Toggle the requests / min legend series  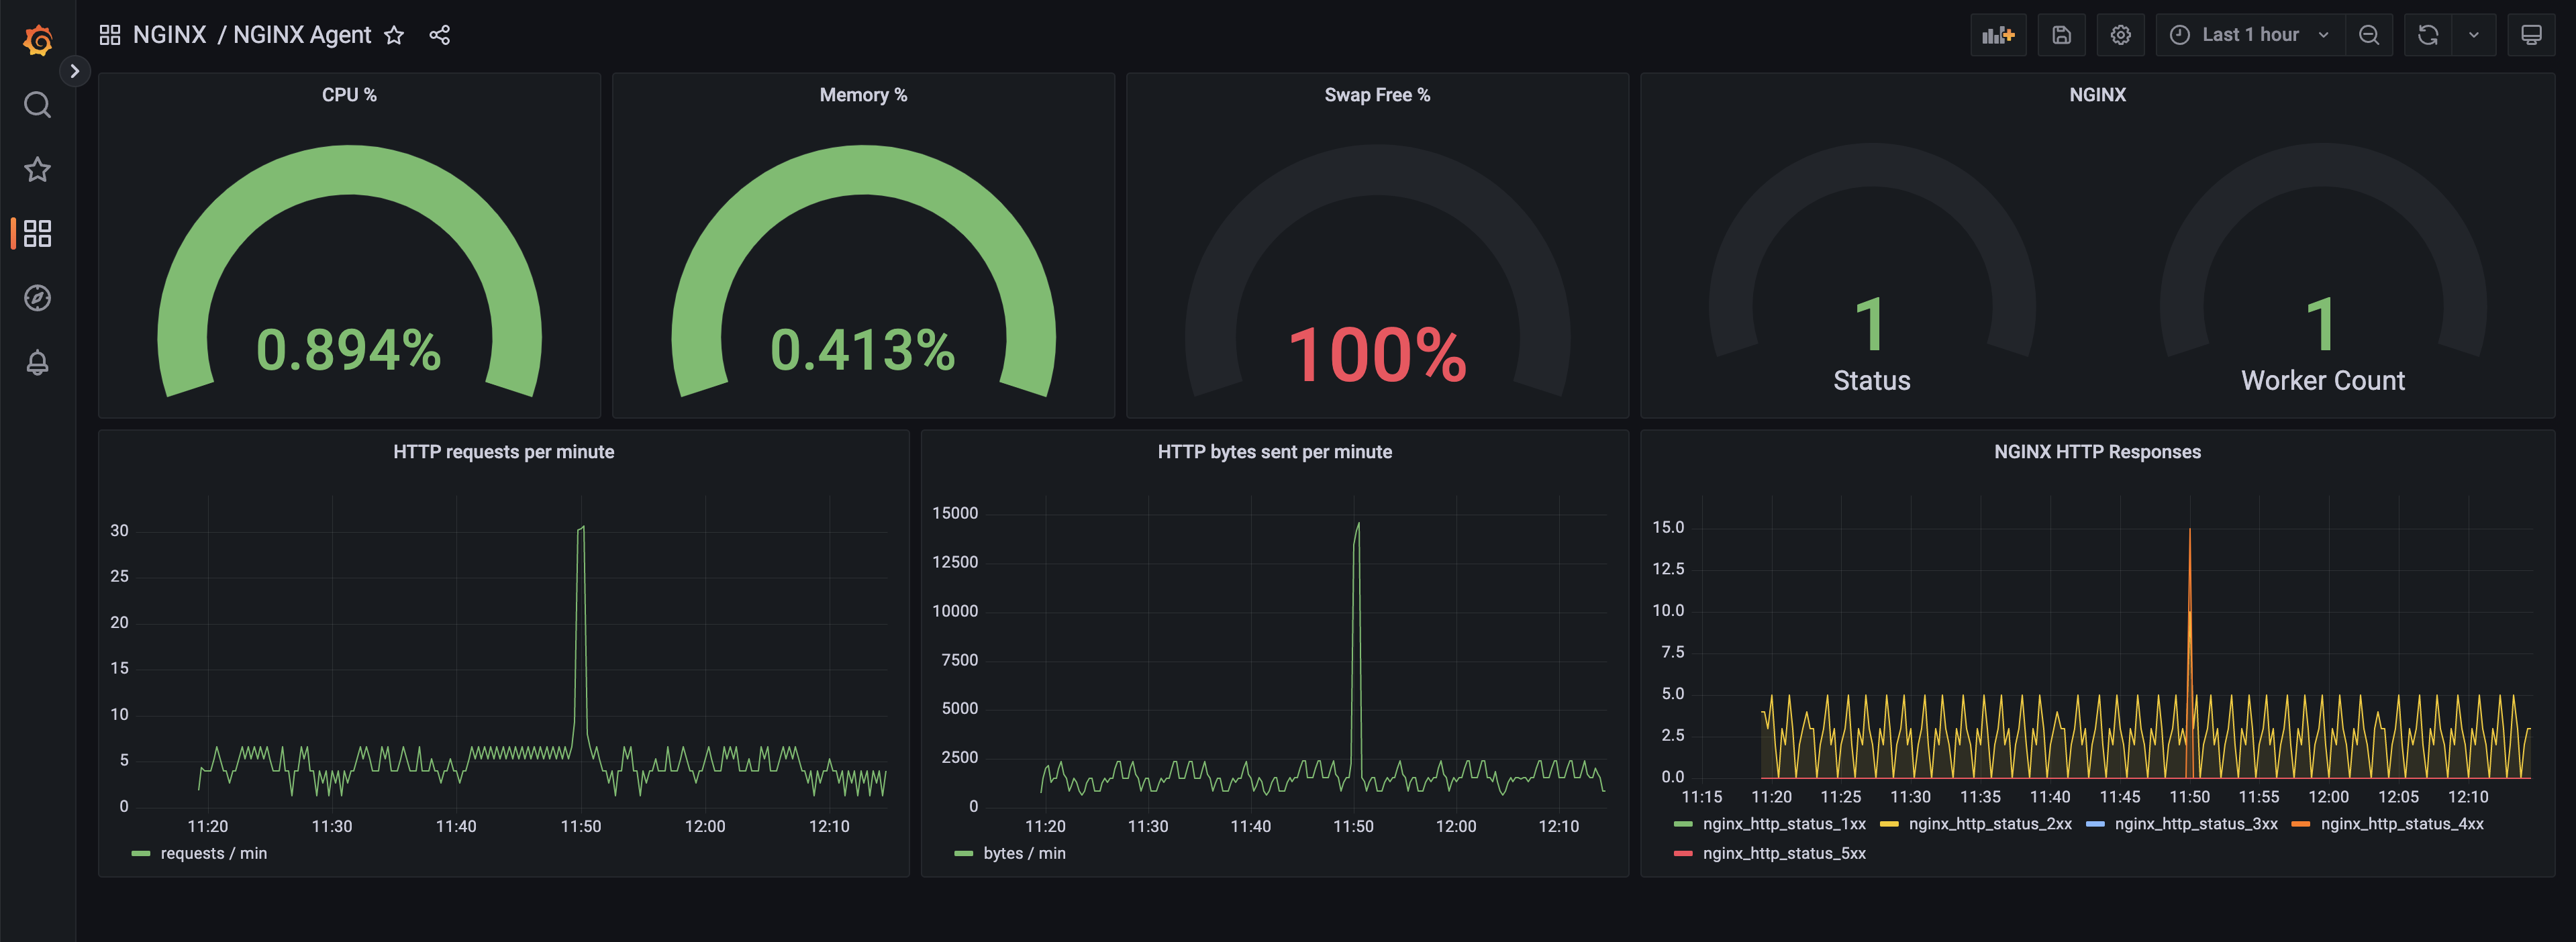[x=214, y=852]
